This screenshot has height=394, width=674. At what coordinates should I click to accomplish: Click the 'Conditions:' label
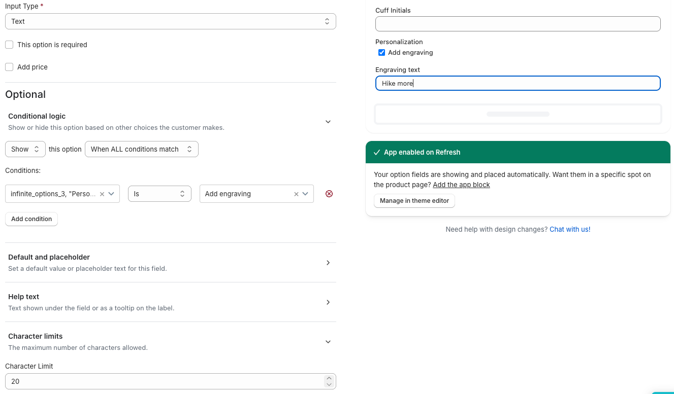(x=23, y=170)
